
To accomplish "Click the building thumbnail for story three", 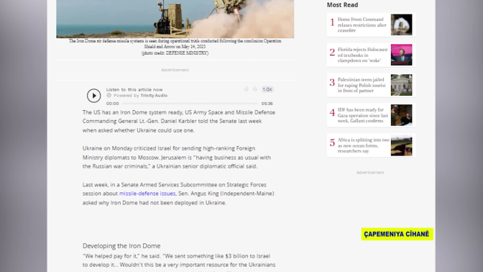I will (401, 85).
